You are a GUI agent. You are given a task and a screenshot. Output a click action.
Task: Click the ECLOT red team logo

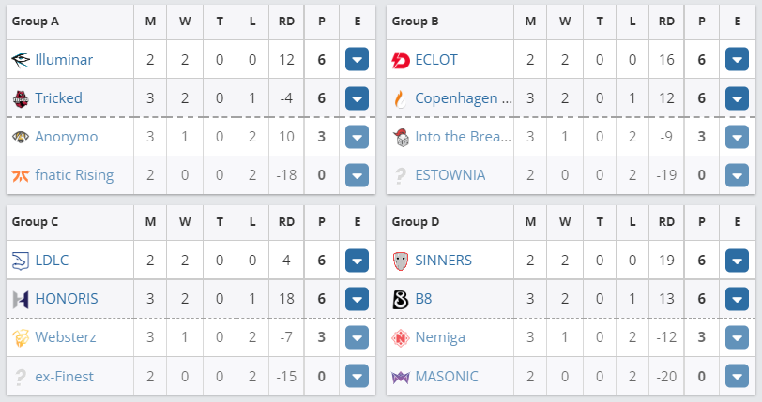(401, 60)
